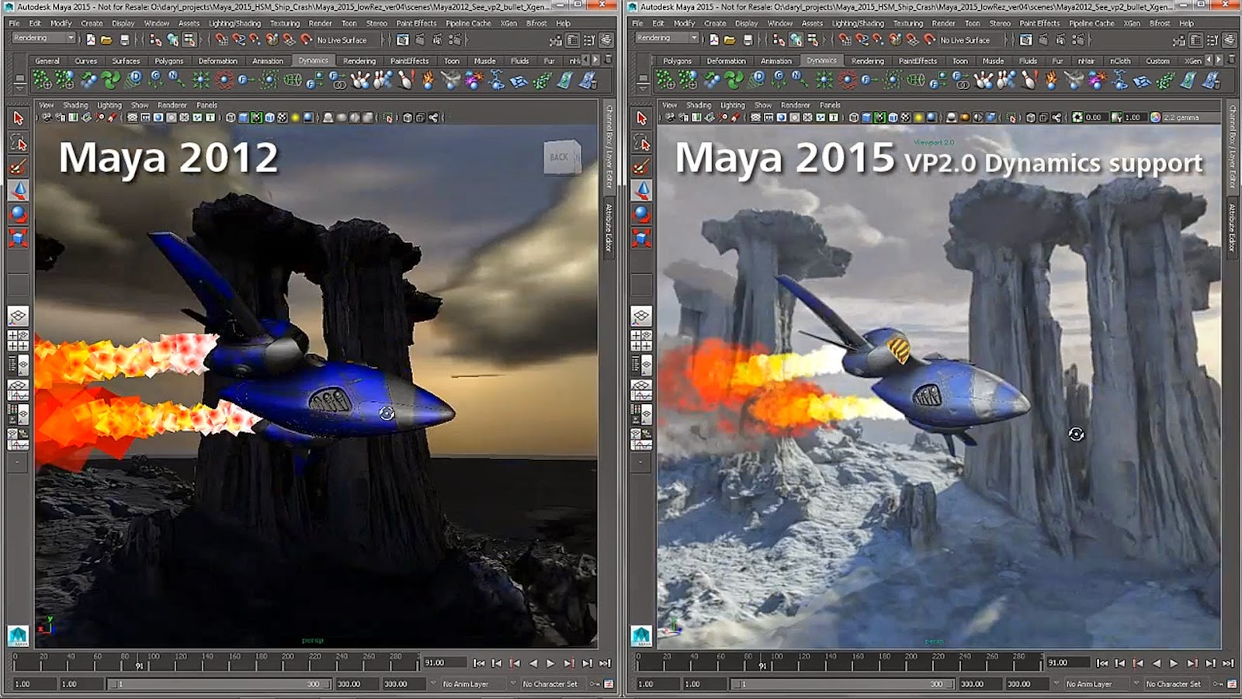The width and height of the screenshot is (1242, 699).
Task: Choose the blue cone Move tool in left window
Action: point(19,190)
